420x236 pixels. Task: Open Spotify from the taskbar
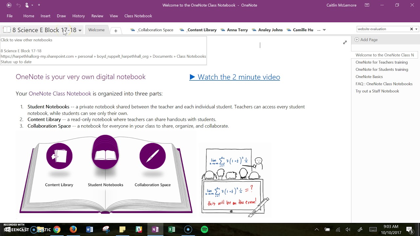click(x=204, y=229)
